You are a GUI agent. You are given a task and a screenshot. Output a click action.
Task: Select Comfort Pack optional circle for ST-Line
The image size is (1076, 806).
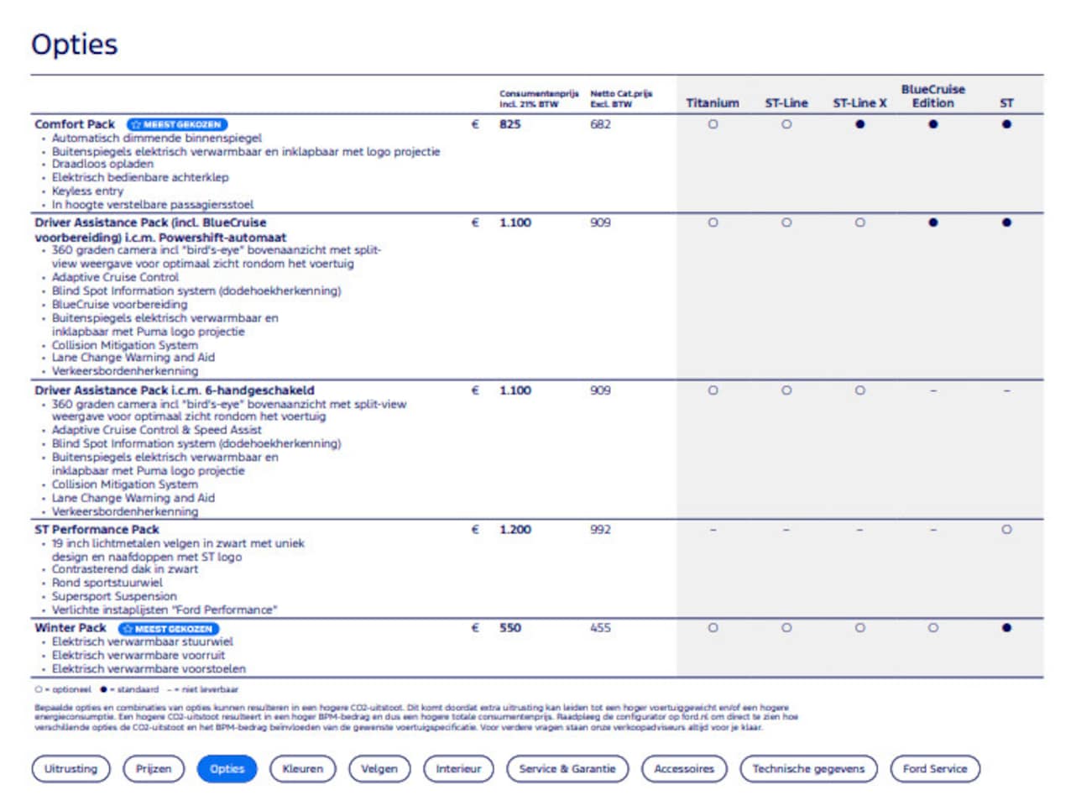(x=786, y=124)
